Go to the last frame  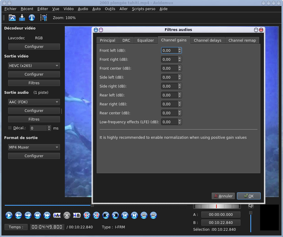[x=134, y=215]
